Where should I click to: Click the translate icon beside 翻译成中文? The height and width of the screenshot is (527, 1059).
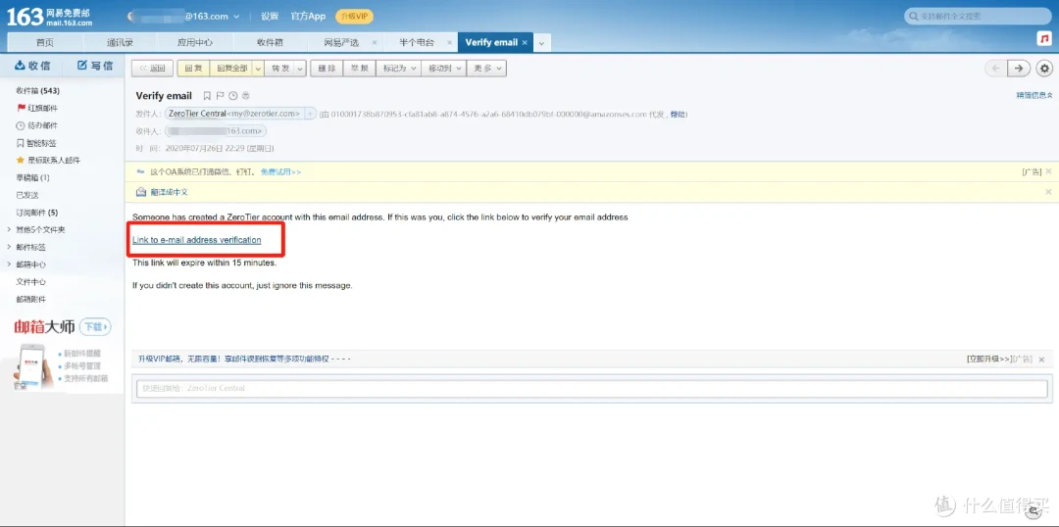click(141, 192)
